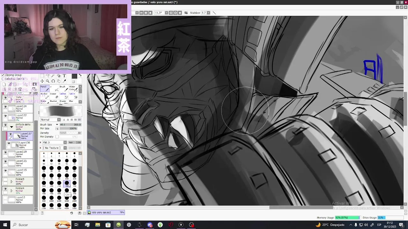Select the Hand pan tool
Image resolution: width=408 pixels, height=229 pixels.
click(x=59, y=81)
